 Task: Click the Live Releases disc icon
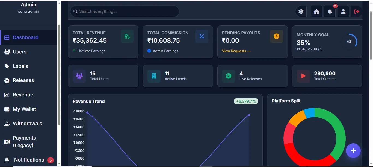tap(229, 76)
